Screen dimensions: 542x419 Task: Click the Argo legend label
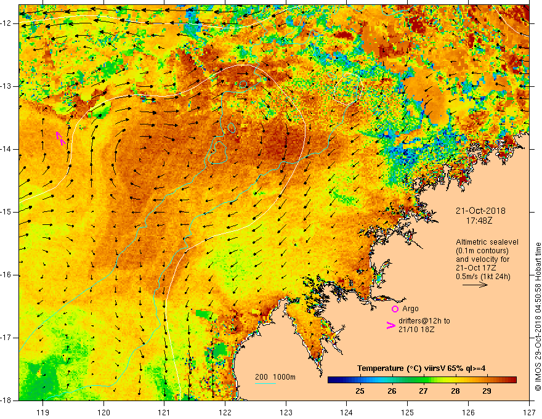click(x=410, y=309)
